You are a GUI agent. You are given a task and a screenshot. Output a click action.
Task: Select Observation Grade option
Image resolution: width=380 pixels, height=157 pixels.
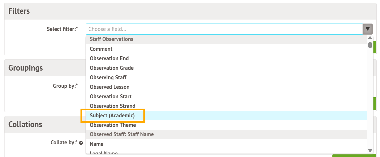coord(112,68)
